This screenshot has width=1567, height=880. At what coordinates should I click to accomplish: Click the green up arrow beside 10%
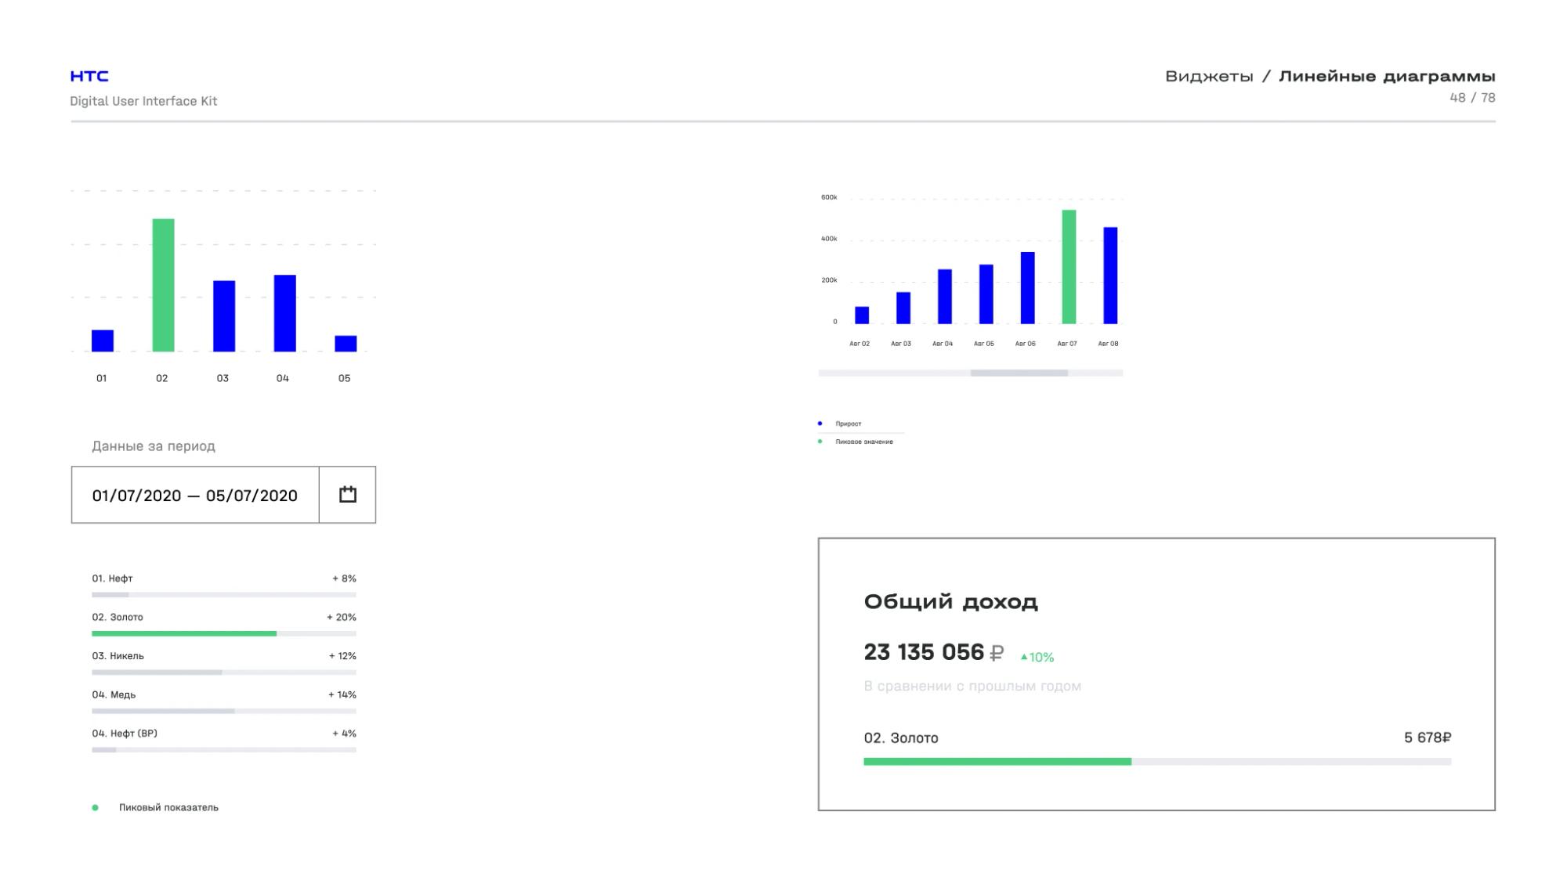[x=1023, y=657]
